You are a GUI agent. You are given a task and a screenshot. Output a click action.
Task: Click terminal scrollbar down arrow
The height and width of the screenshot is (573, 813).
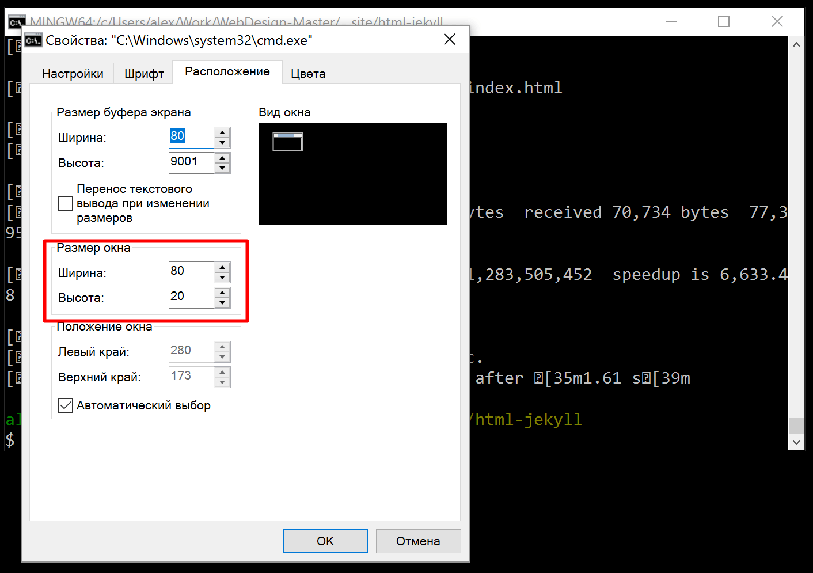[x=796, y=442]
